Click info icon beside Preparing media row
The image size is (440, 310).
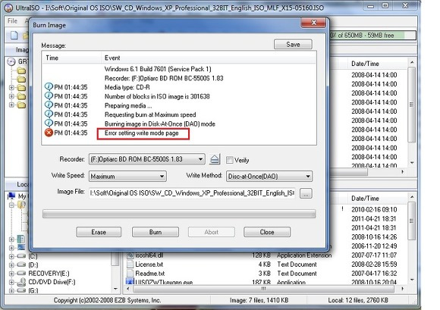pos(49,105)
